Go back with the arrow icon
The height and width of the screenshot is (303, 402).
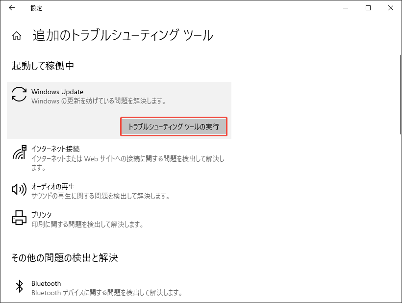pyautogui.click(x=12, y=8)
